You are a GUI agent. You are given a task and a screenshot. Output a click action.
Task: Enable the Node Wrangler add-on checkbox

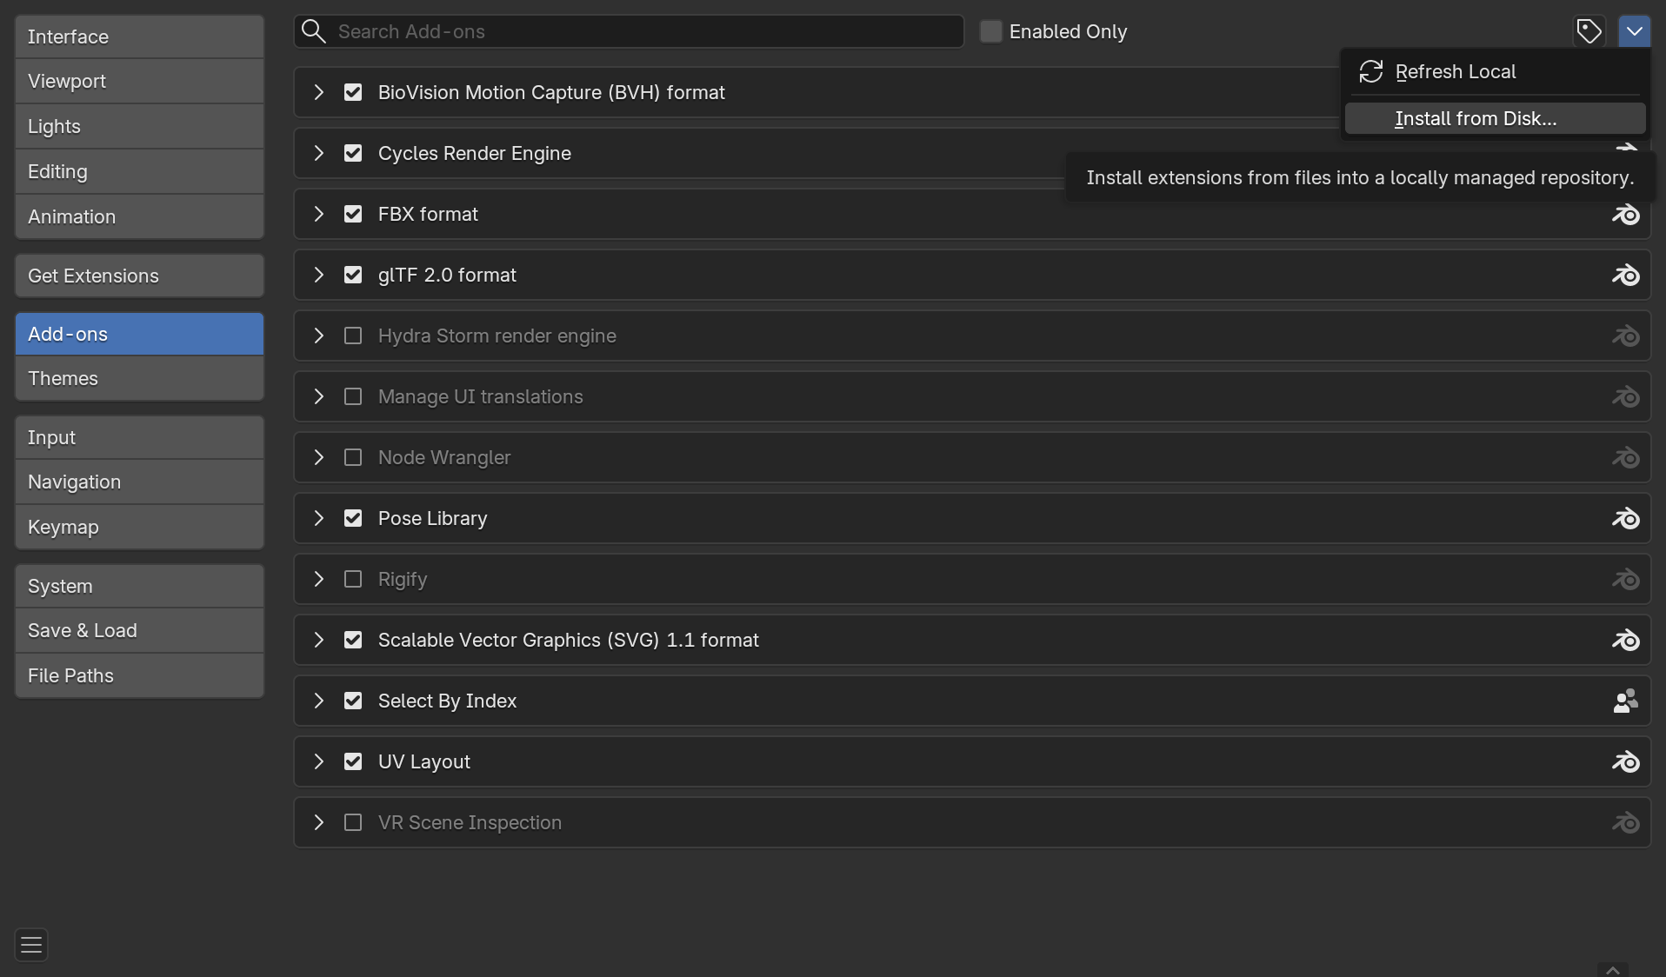click(x=353, y=457)
